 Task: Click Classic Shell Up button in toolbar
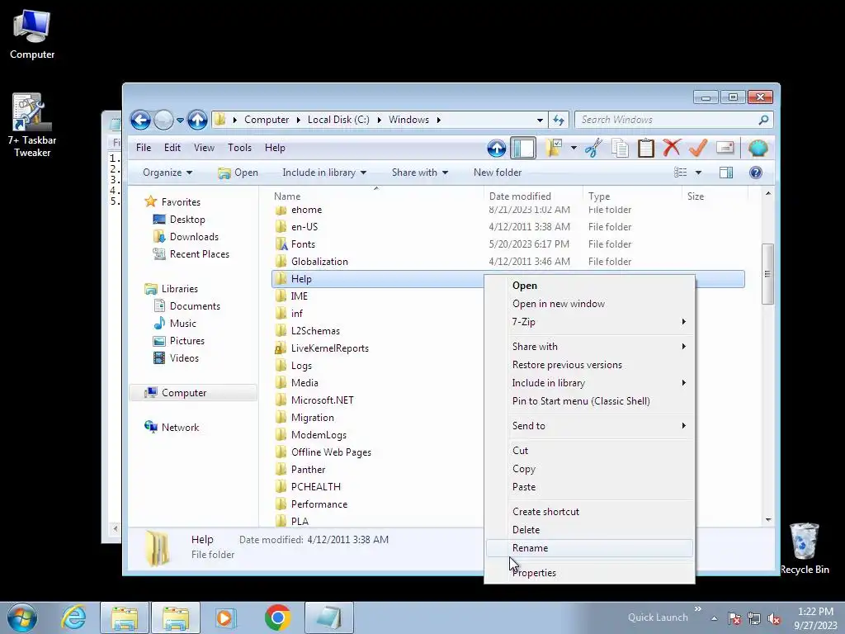(x=496, y=148)
